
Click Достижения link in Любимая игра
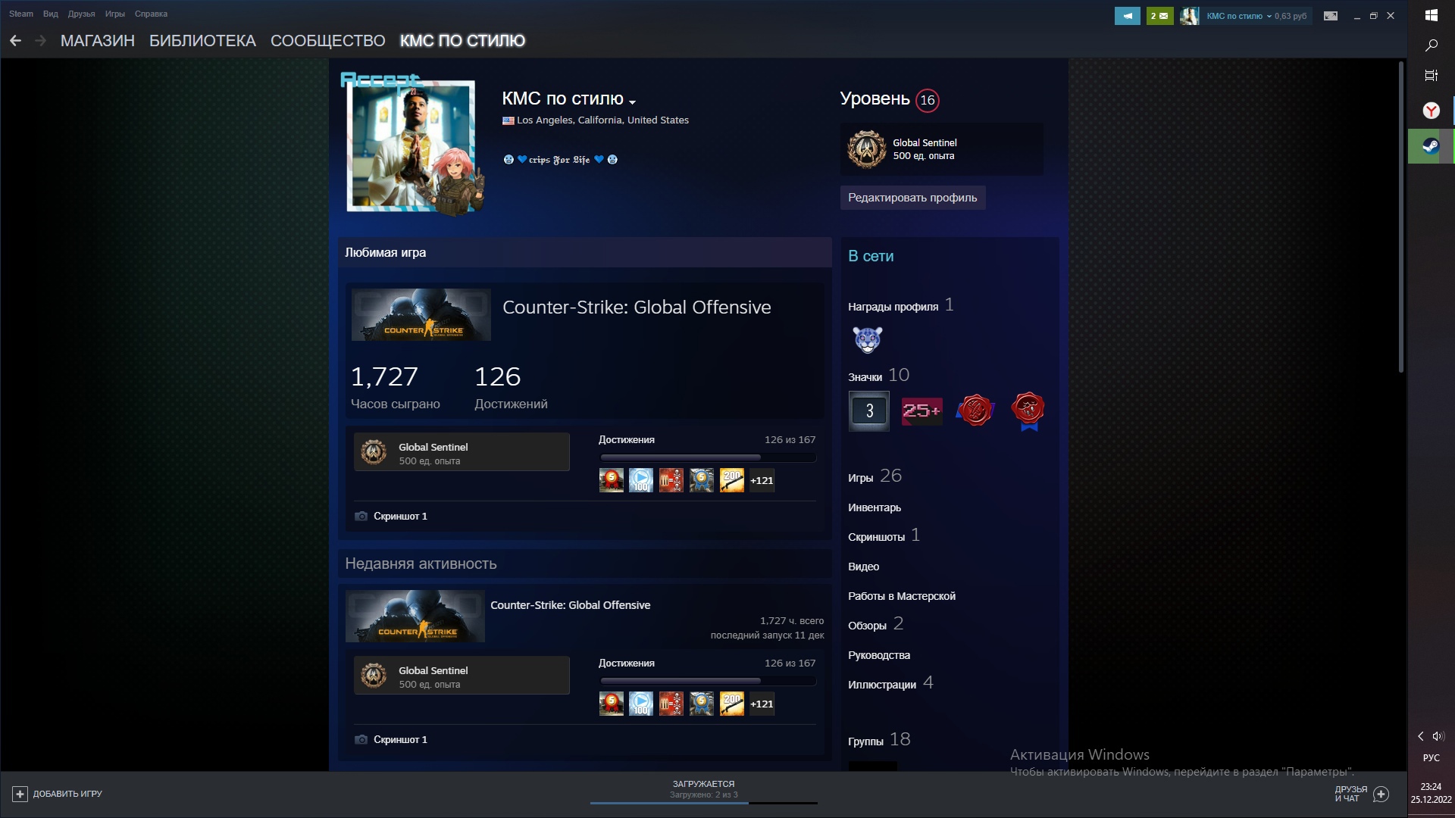tap(626, 439)
